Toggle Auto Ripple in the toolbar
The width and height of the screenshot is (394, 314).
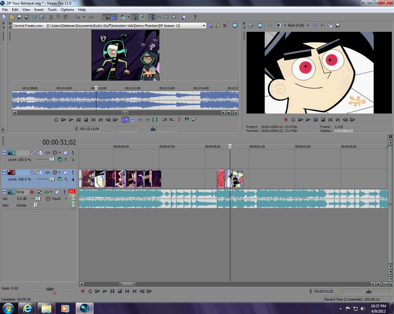pyautogui.click(x=123, y=17)
